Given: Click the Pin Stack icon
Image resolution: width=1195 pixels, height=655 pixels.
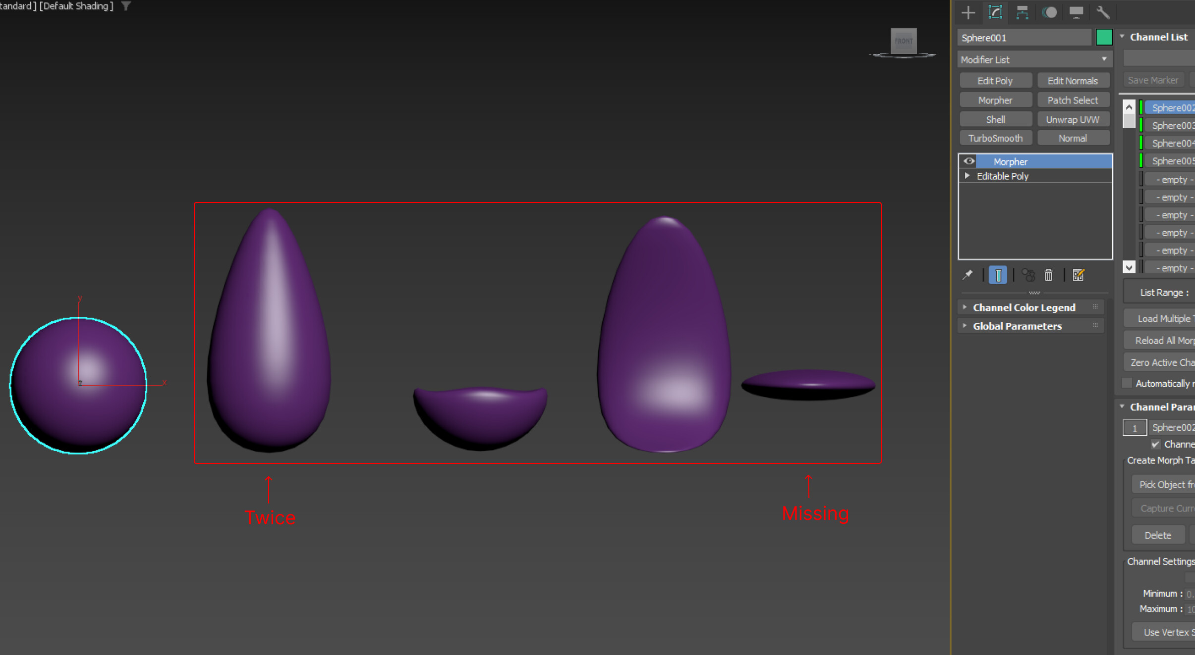Looking at the screenshot, I should click(967, 275).
